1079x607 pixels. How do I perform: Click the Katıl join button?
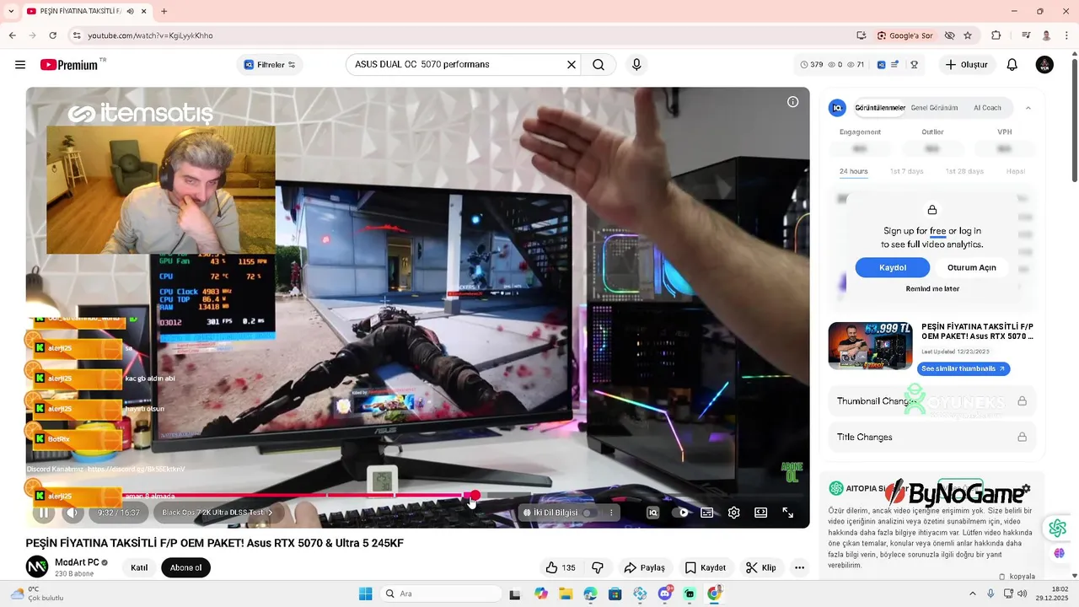[139, 567]
